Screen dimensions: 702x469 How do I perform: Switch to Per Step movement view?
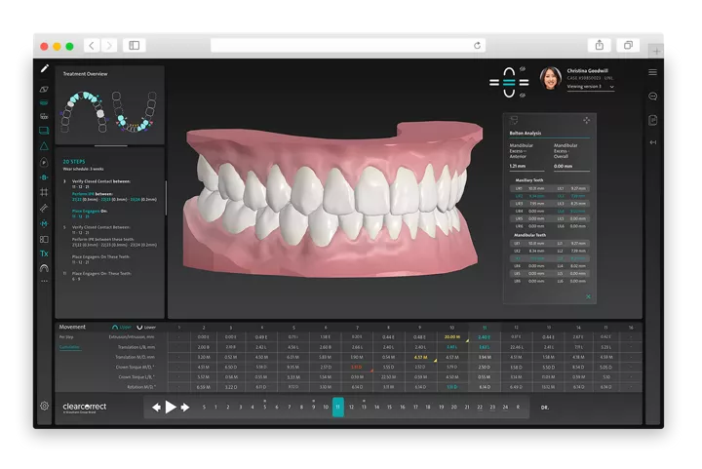(66, 336)
